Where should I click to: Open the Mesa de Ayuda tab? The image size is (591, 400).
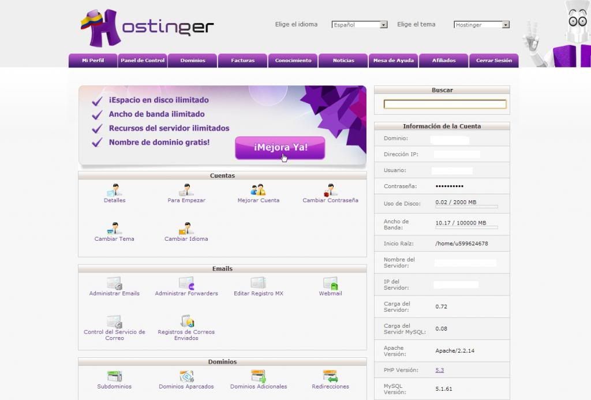point(394,61)
